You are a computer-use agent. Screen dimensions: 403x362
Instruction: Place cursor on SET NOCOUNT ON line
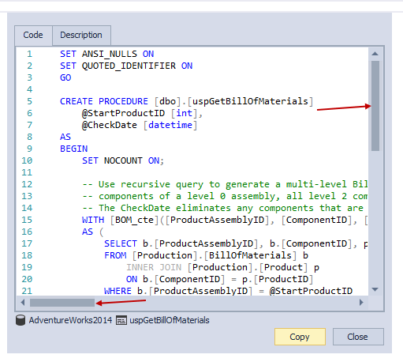tap(123, 160)
